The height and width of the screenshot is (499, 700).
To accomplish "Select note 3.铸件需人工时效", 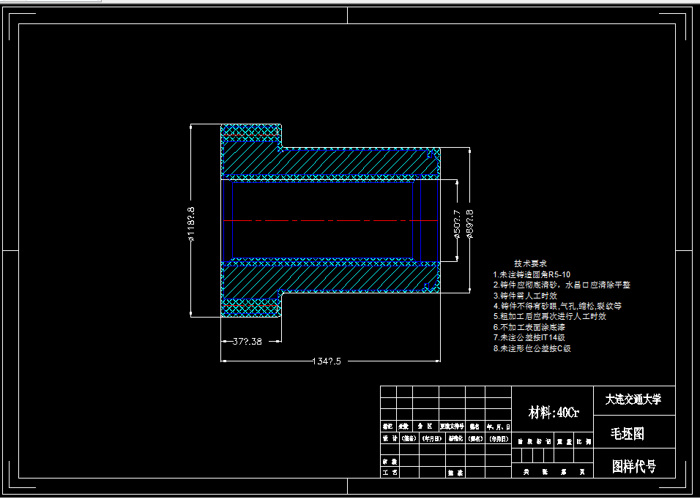I will 525,295.
